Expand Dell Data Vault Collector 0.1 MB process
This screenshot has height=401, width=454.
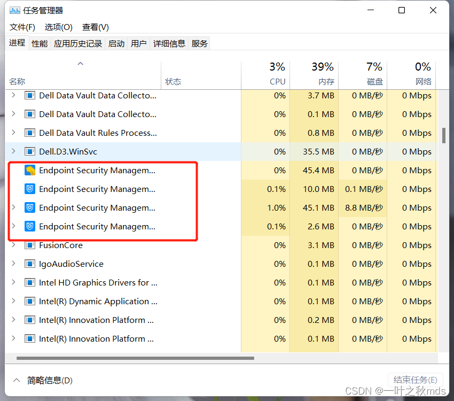click(13, 114)
